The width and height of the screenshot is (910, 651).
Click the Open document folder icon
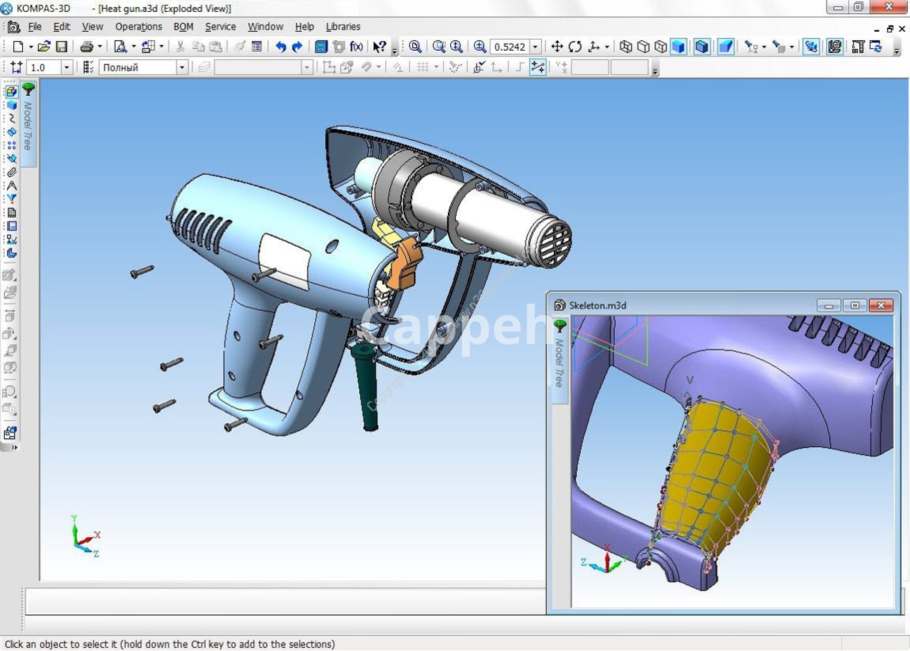point(44,46)
